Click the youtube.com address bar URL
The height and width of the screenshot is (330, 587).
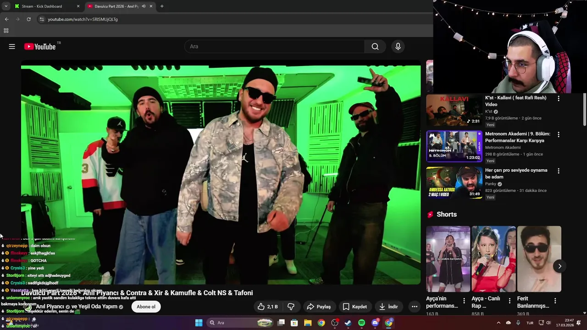(x=83, y=19)
